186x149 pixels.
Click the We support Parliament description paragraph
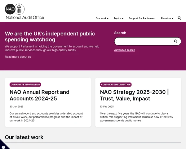[52, 48]
